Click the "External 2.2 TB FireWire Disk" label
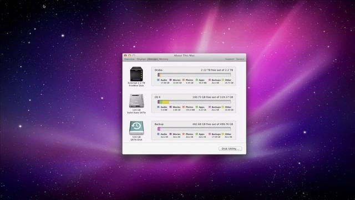 [x=136, y=84]
